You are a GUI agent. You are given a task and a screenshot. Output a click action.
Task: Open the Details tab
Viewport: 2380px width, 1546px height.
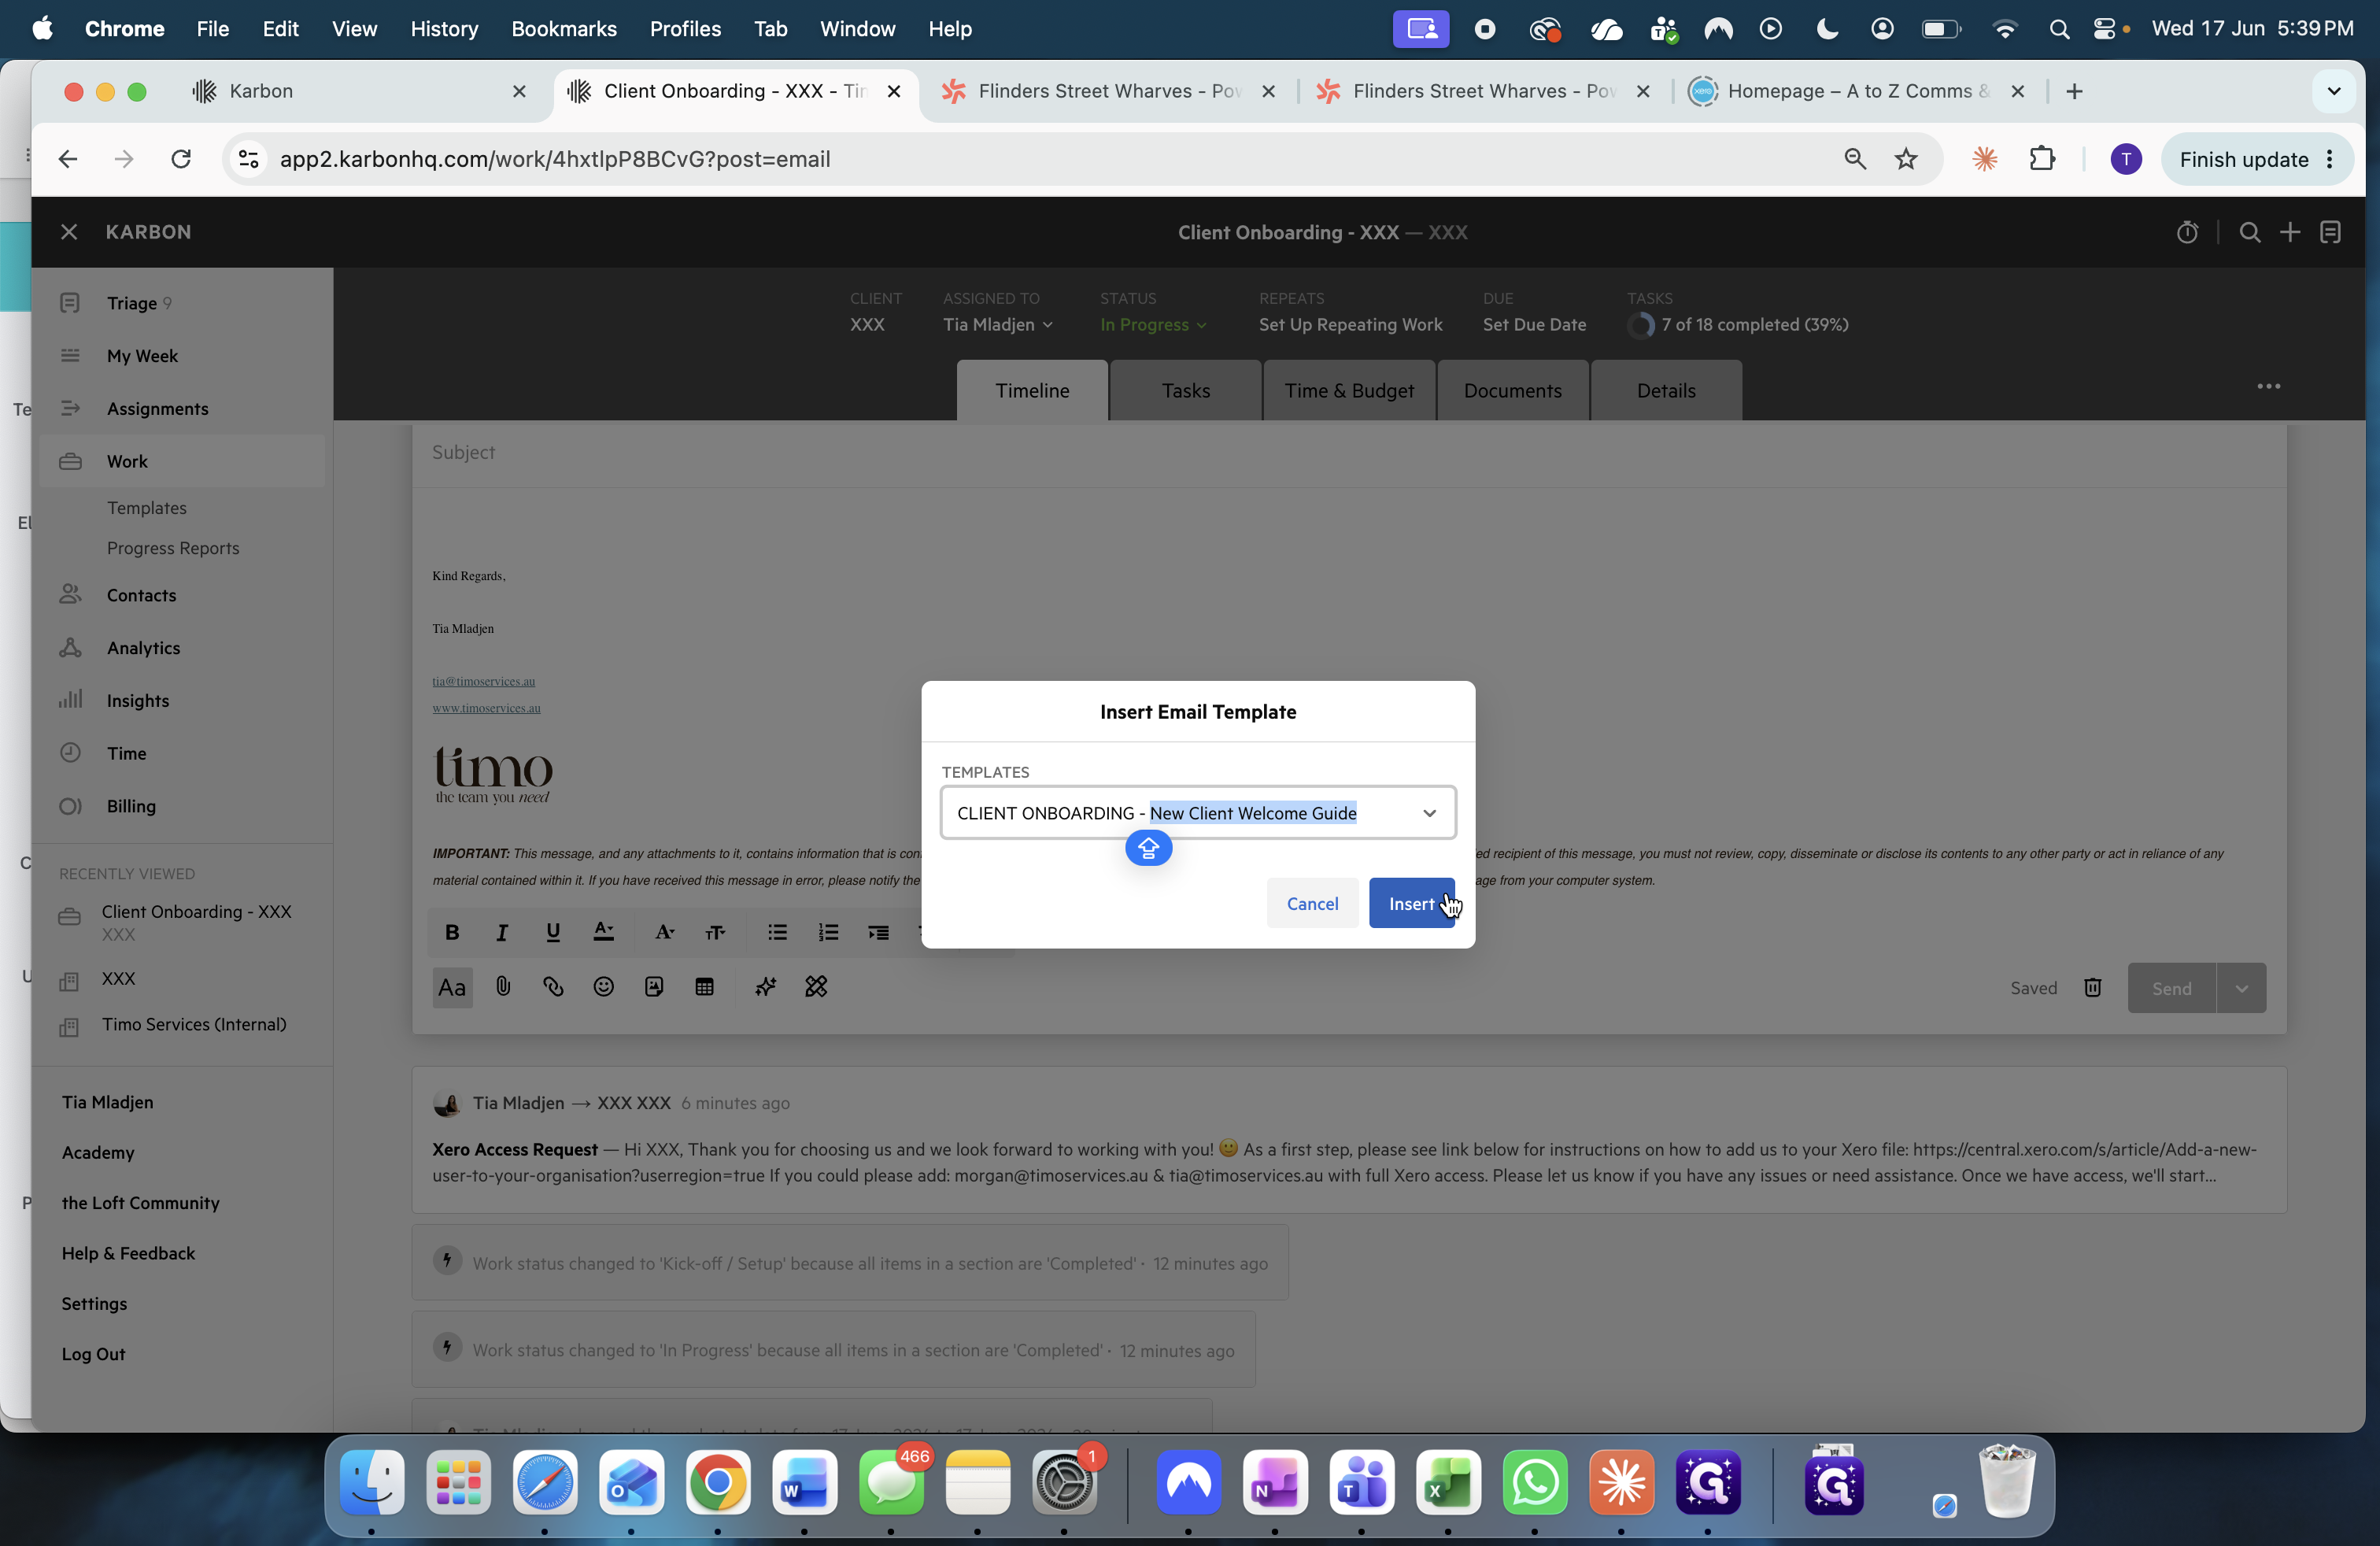[x=1666, y=390]
